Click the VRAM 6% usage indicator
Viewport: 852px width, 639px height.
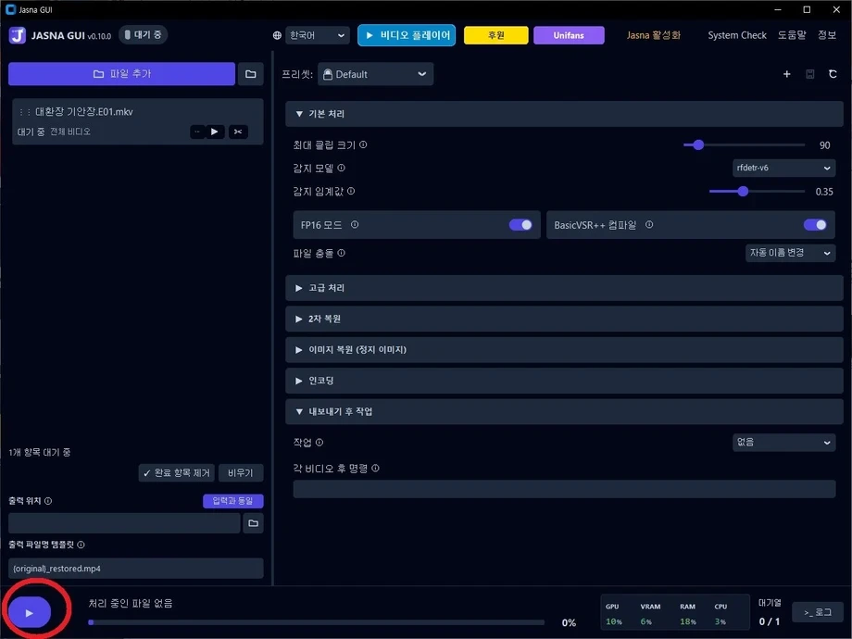coord(650,614)
